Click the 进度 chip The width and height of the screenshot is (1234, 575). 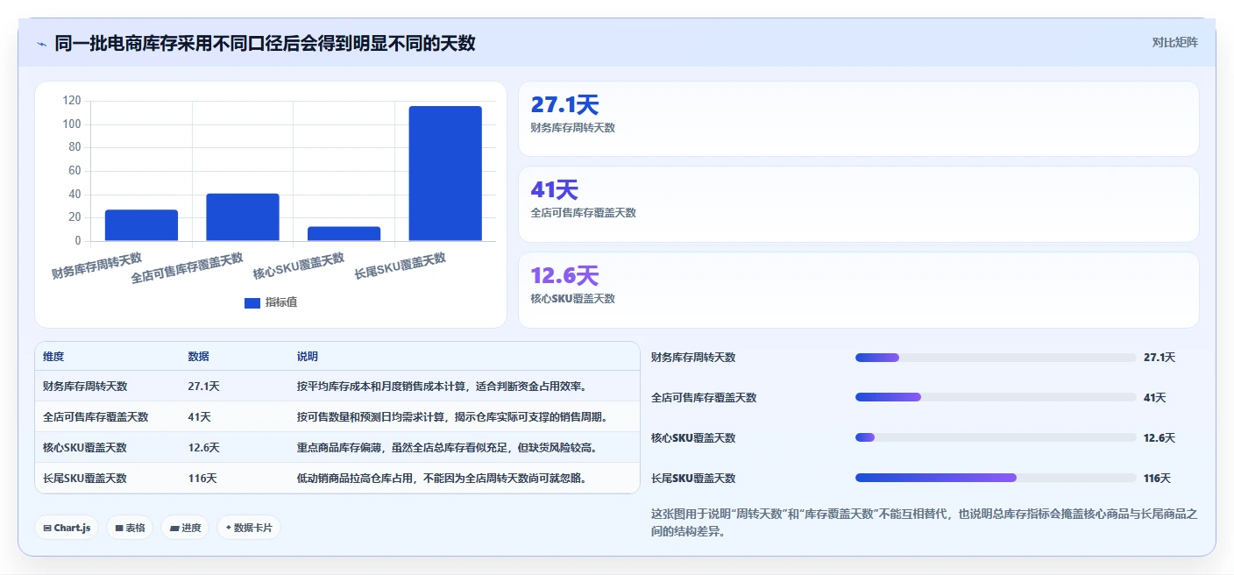[x=185, y=528]
